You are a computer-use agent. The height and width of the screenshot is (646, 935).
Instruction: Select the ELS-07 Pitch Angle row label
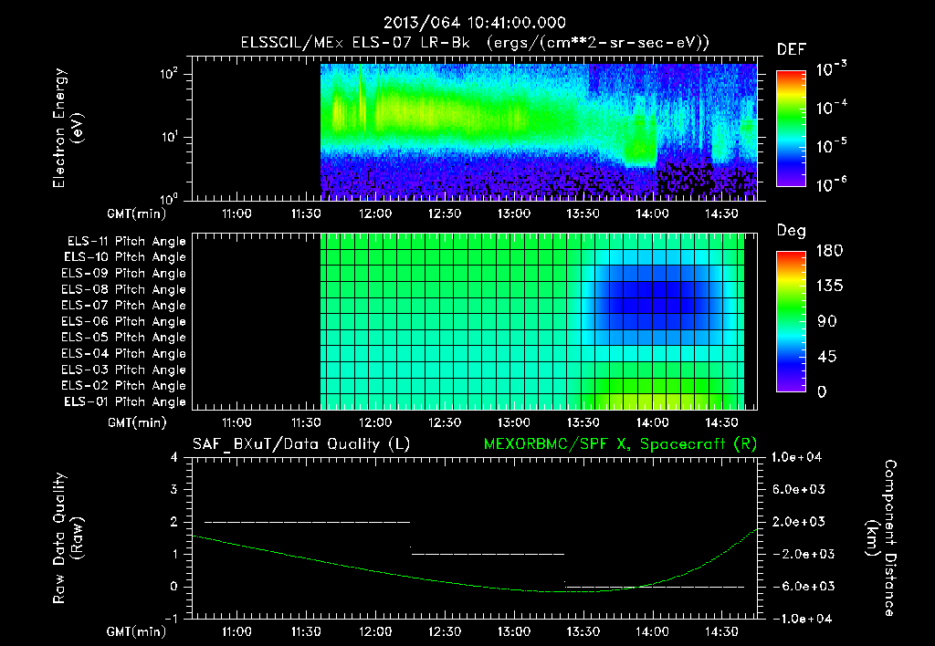coord(124,305)
